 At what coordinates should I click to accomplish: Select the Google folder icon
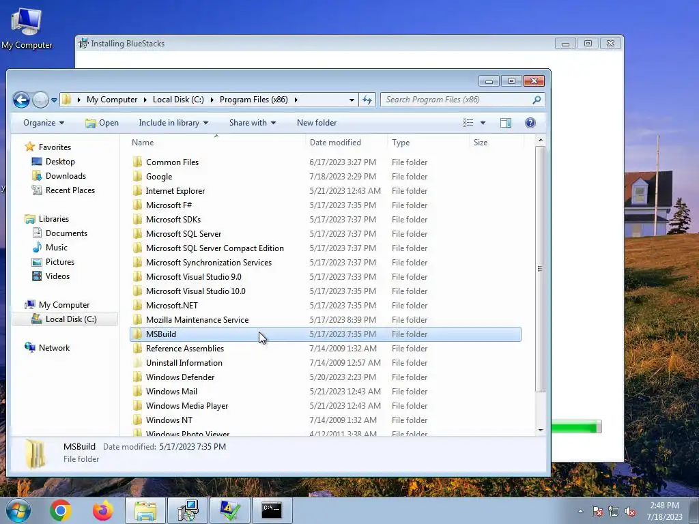pos(138,176)
